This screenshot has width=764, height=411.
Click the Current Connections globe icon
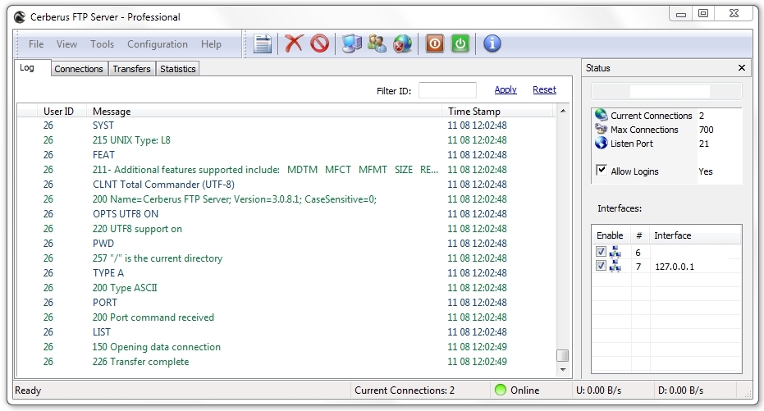602,116
